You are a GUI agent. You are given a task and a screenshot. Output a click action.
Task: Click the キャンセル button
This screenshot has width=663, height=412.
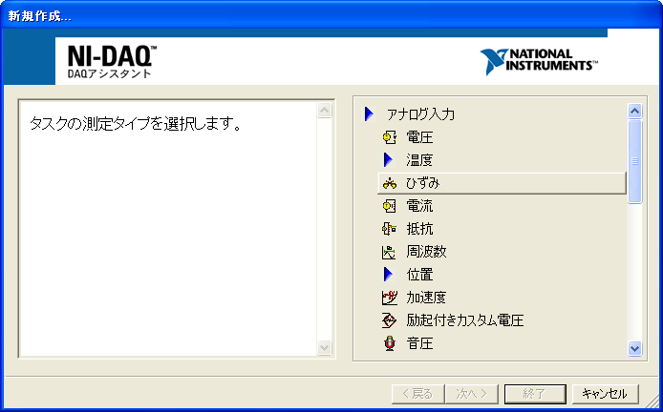click(605, 394)
